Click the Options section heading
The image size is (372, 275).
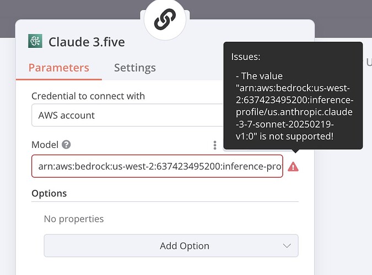[49, 193]
